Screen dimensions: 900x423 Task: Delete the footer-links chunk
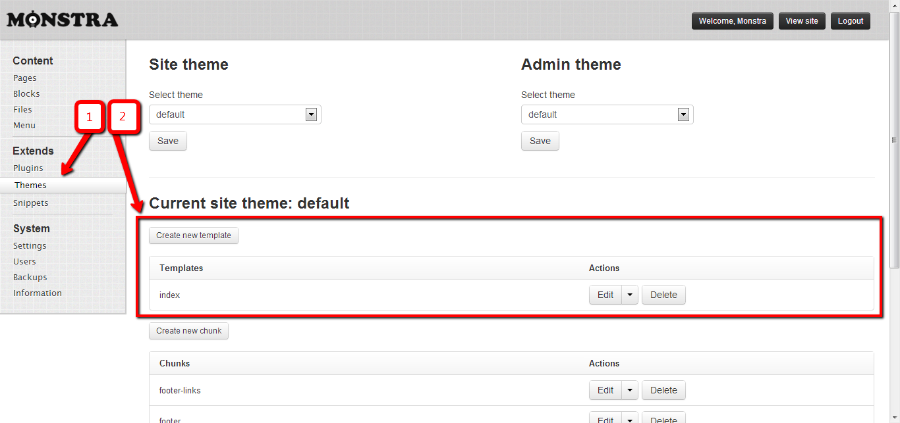tap(663, 390)
